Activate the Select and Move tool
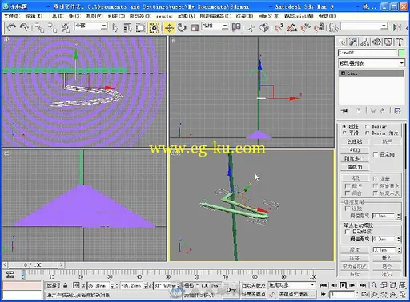 (169, 27)
